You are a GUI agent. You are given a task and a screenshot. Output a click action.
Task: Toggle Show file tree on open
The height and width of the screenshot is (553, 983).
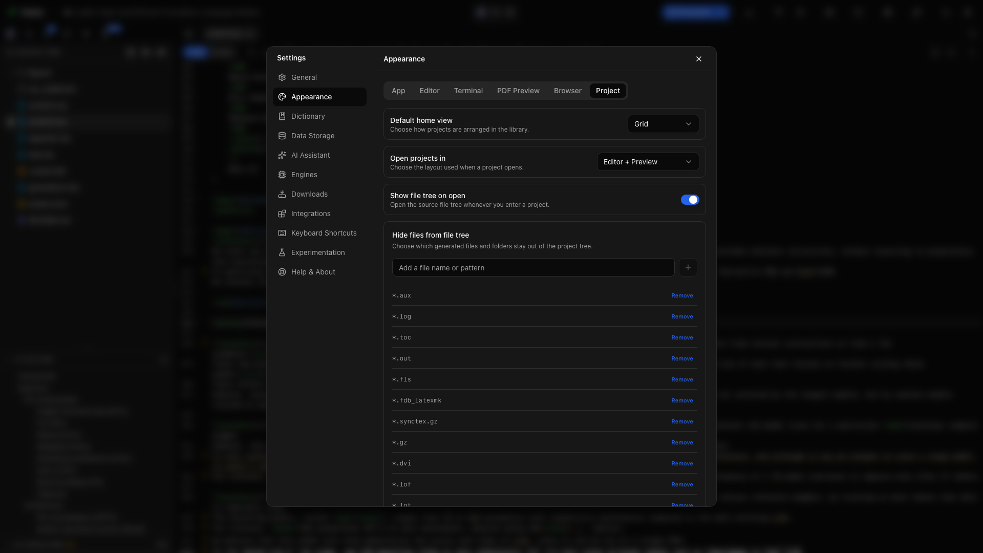690,200
